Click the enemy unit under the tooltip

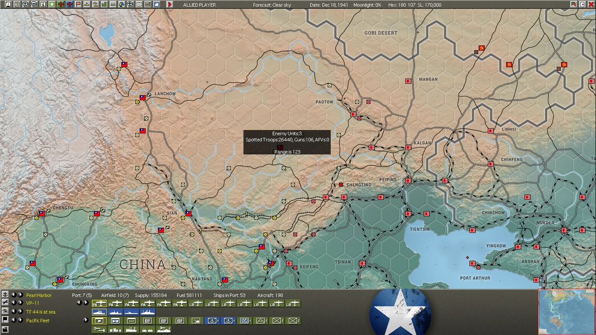click(280, 147)
